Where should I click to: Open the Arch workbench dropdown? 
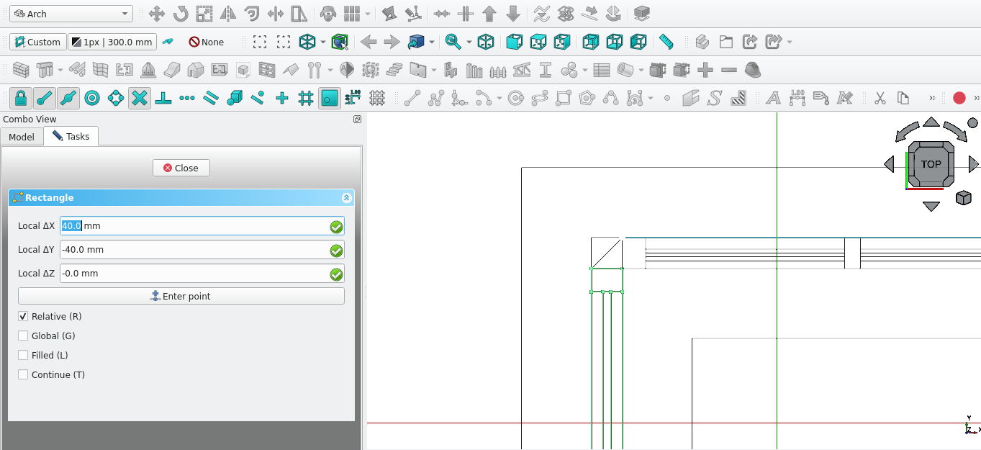[71, 14]
